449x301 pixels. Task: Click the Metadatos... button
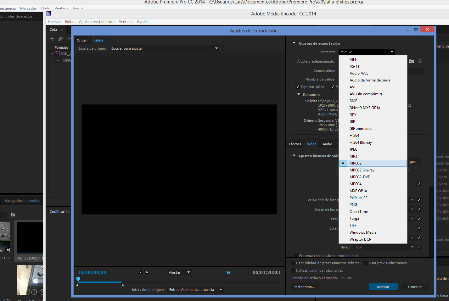(x=305, y=287)
